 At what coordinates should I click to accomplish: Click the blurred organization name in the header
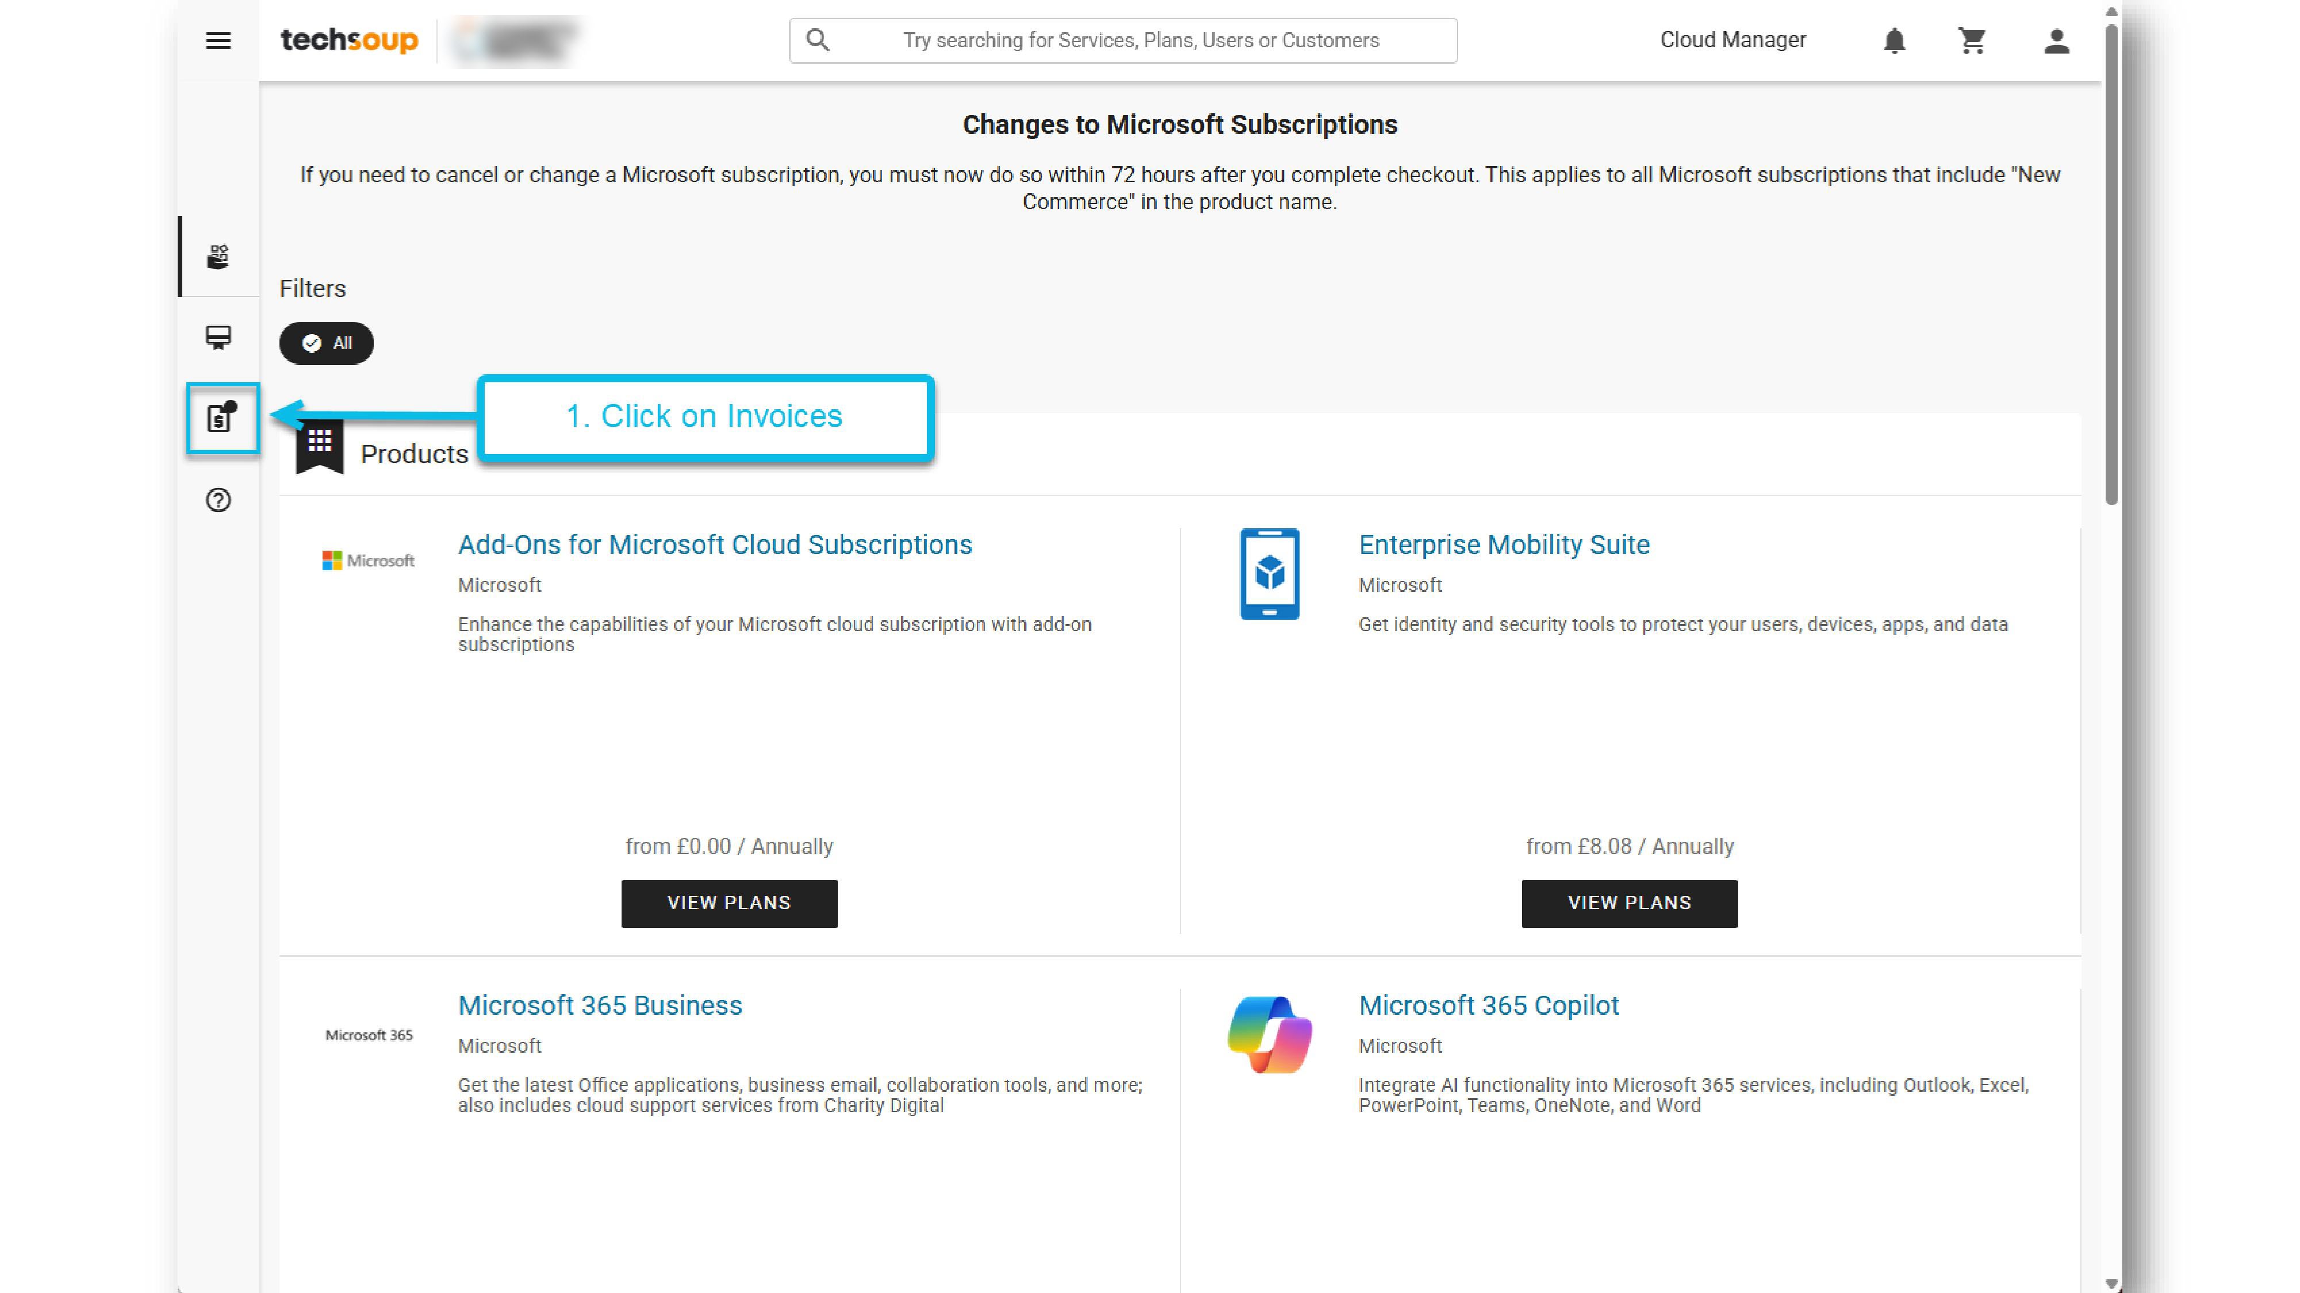(515, 40)
